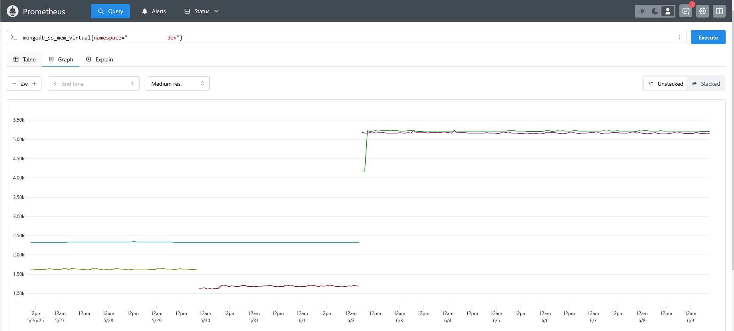734x331 pixels.
Task: Click the three-dot query options menu
Action: [680, 37]
